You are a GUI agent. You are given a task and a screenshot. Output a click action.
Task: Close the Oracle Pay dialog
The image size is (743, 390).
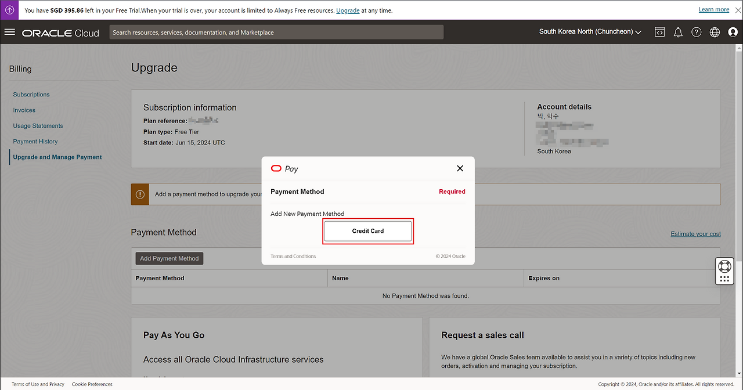point(460,168)
